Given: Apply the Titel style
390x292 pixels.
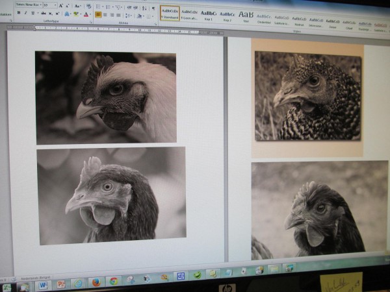Looking at the screenshot, I should point(246,17).
